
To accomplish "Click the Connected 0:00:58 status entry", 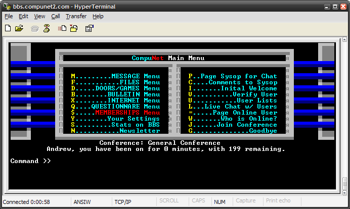I will click(26, 202).
